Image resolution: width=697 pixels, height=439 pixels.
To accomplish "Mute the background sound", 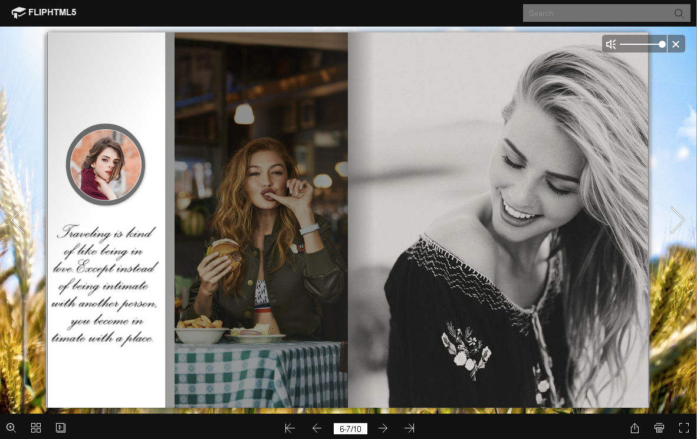I will pos(611,44).
